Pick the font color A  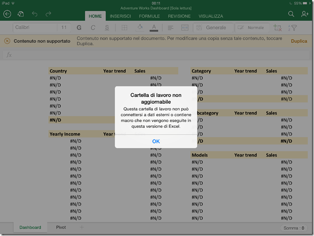click(154, 28)
